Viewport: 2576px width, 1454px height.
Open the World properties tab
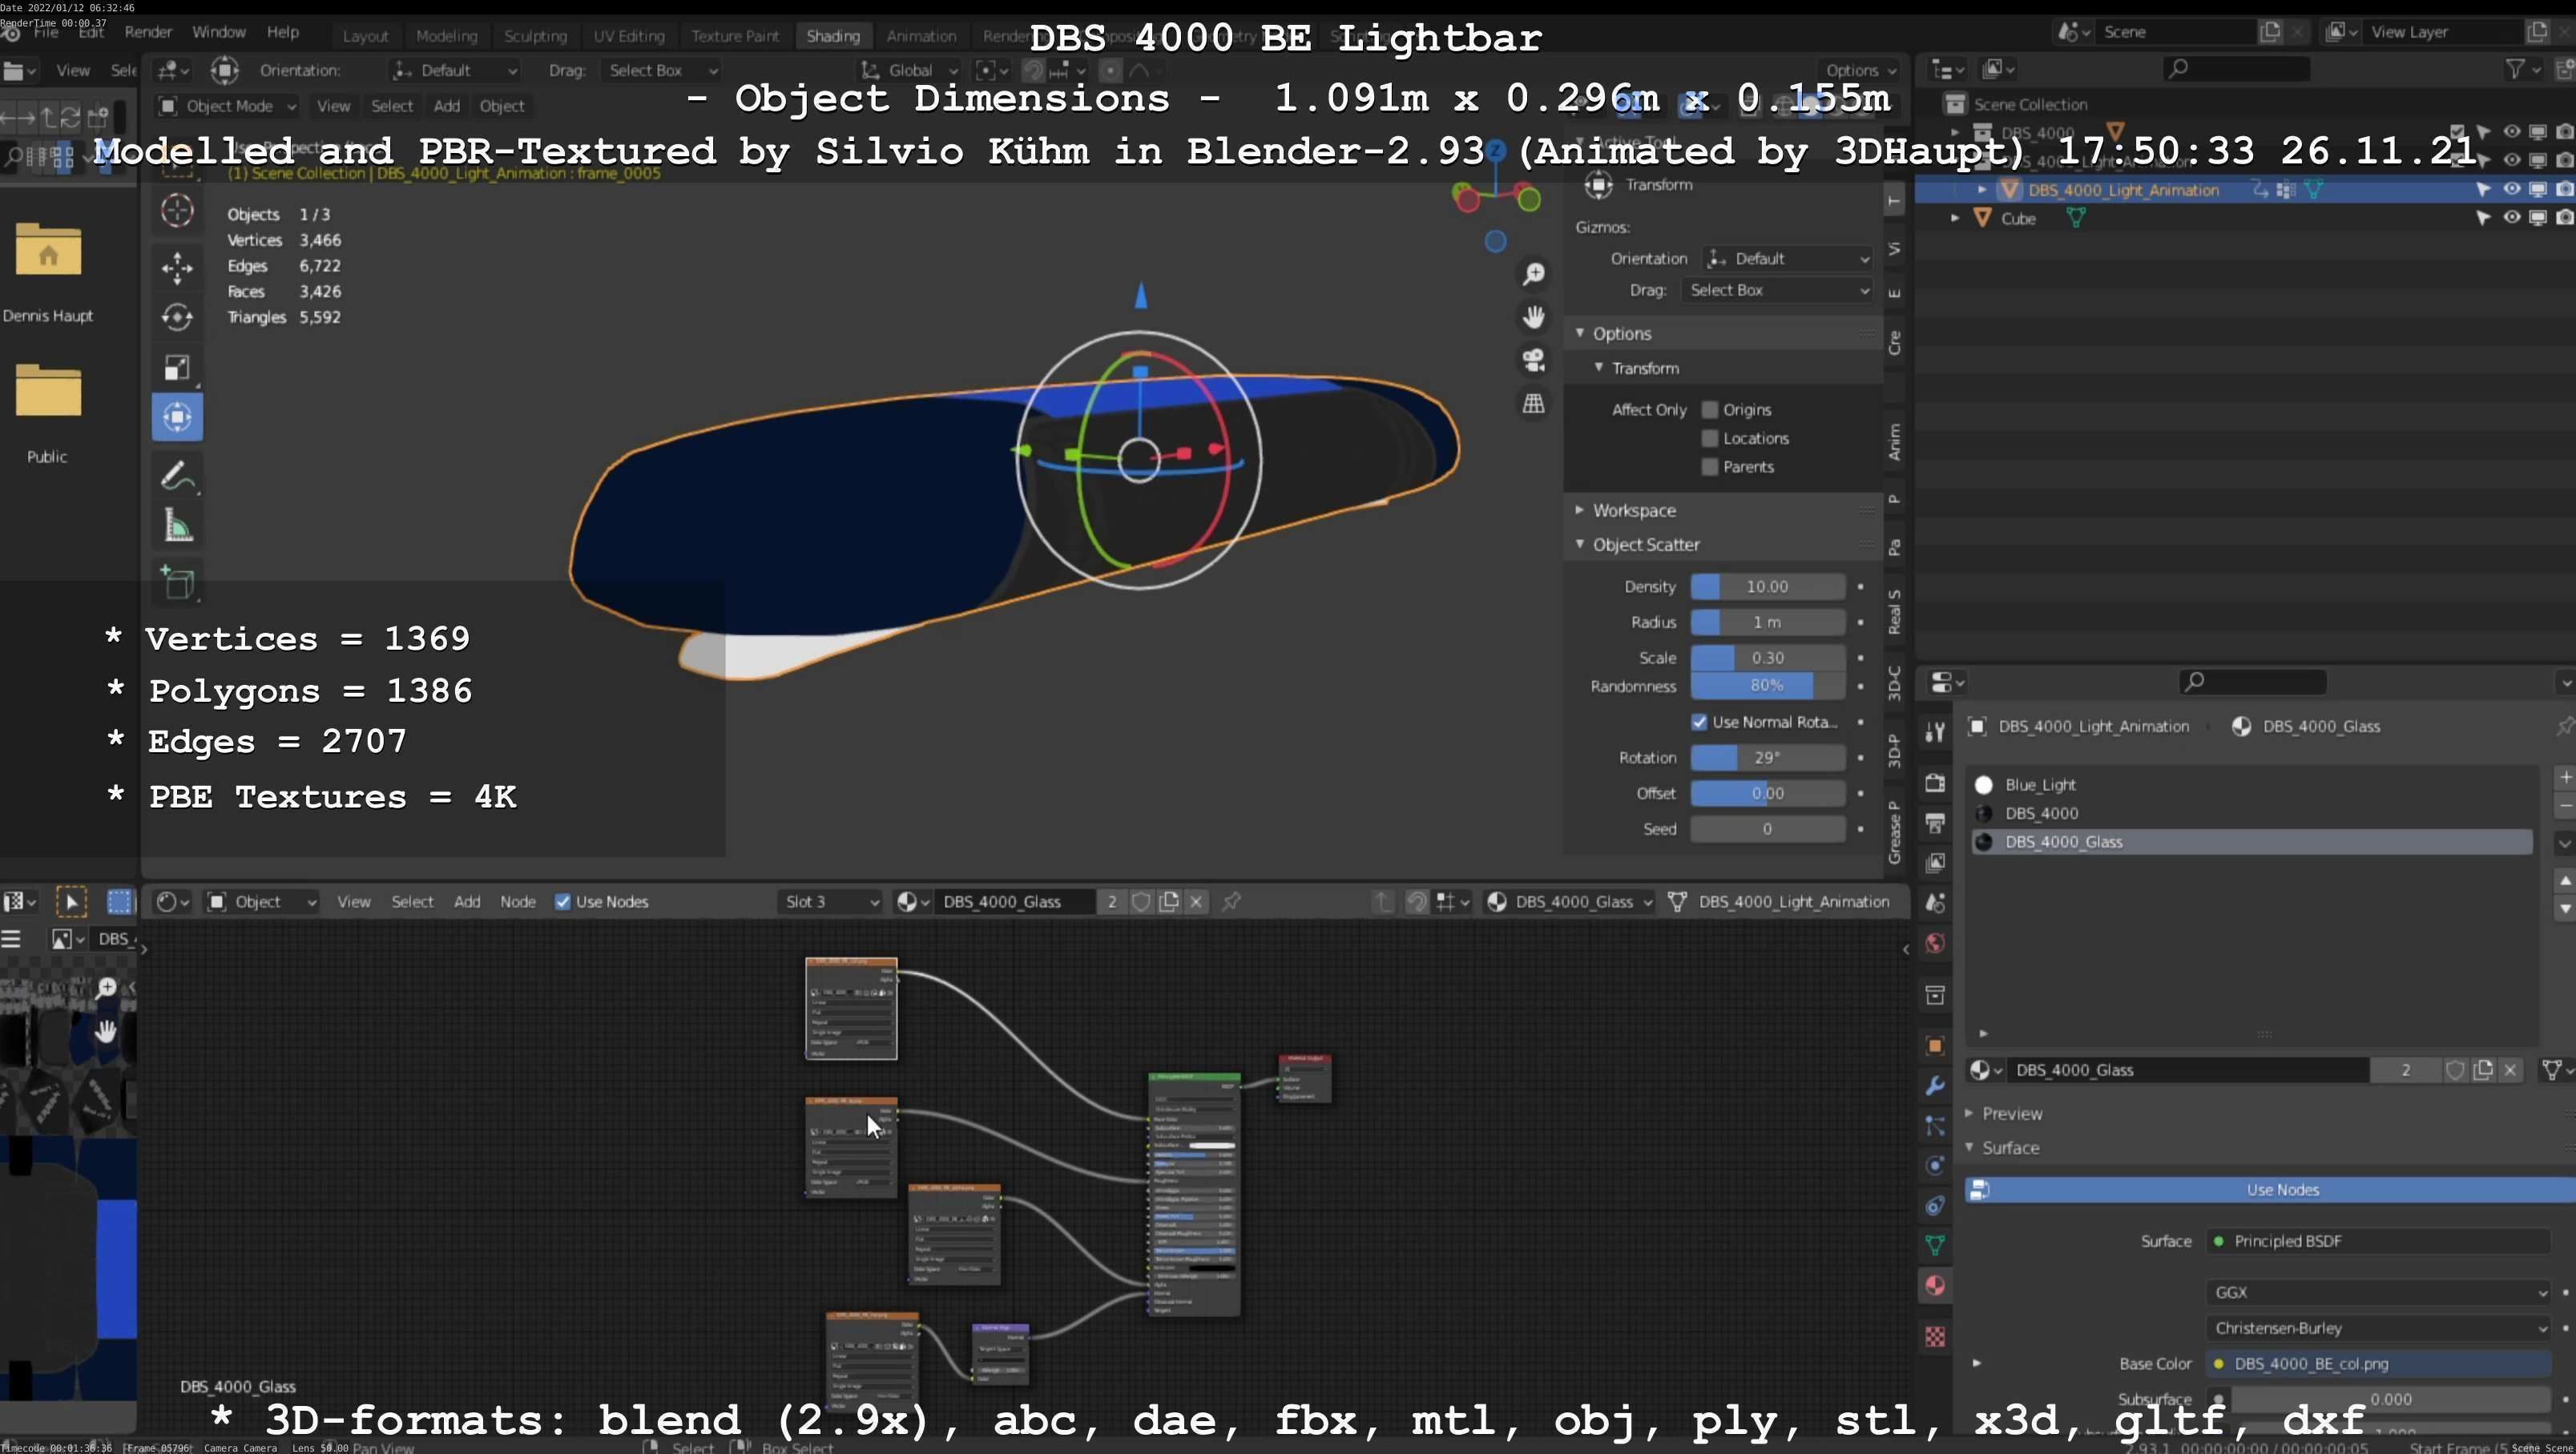(x=1935, y=943)
